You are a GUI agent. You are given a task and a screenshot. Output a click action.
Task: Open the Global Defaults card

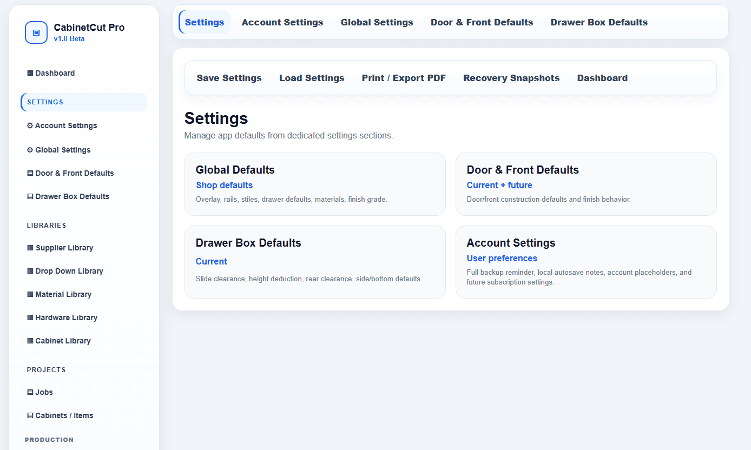315,184
